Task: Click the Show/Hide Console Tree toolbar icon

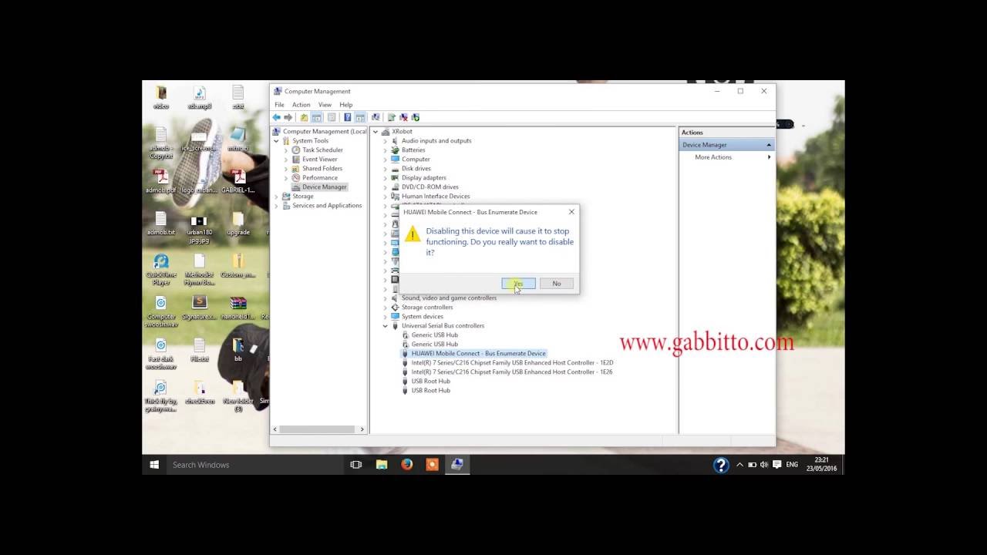Action: click(317, 117)
